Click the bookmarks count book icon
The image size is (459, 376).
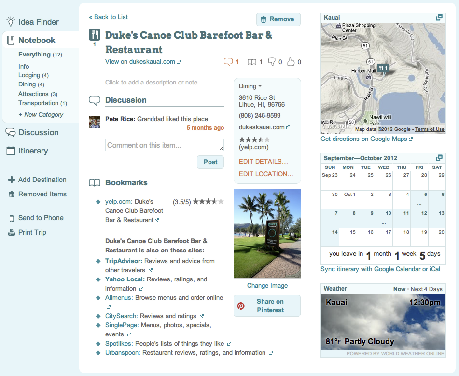[251, 62]
